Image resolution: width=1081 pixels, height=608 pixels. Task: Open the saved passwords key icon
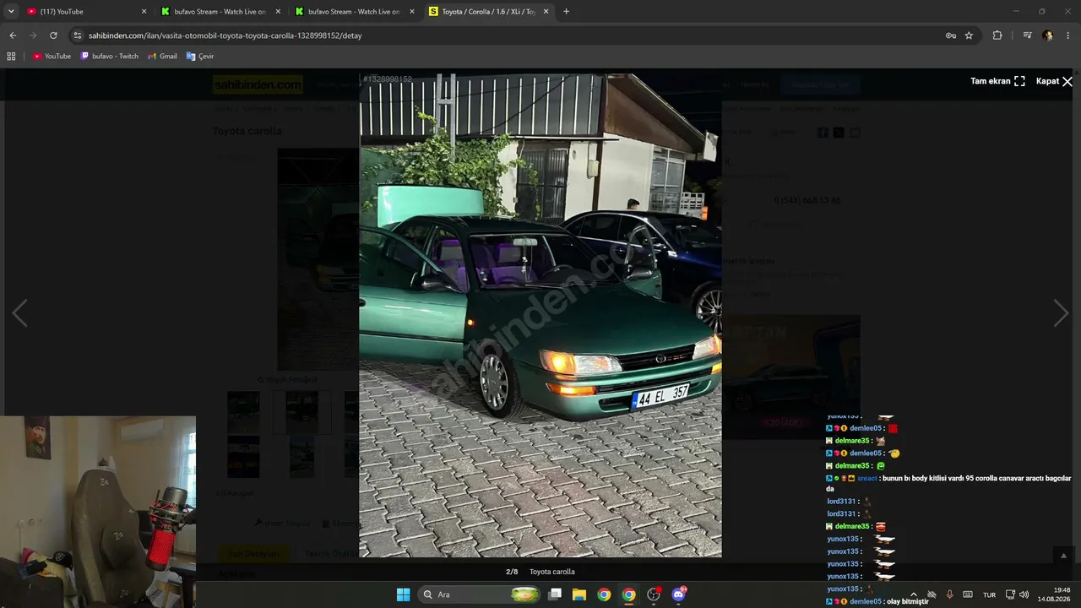pos(951,35)
